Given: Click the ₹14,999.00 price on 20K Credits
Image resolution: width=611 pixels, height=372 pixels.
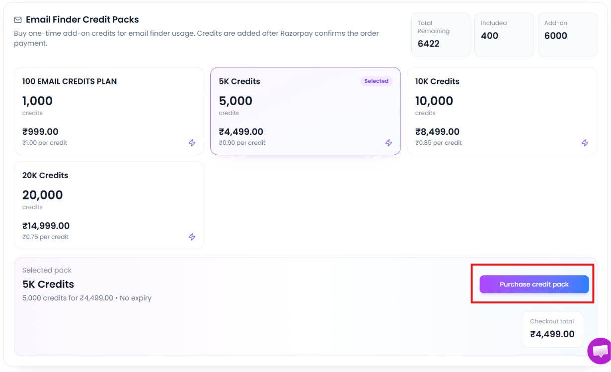Looking at the screenshot, I should [x=46, y=226].
